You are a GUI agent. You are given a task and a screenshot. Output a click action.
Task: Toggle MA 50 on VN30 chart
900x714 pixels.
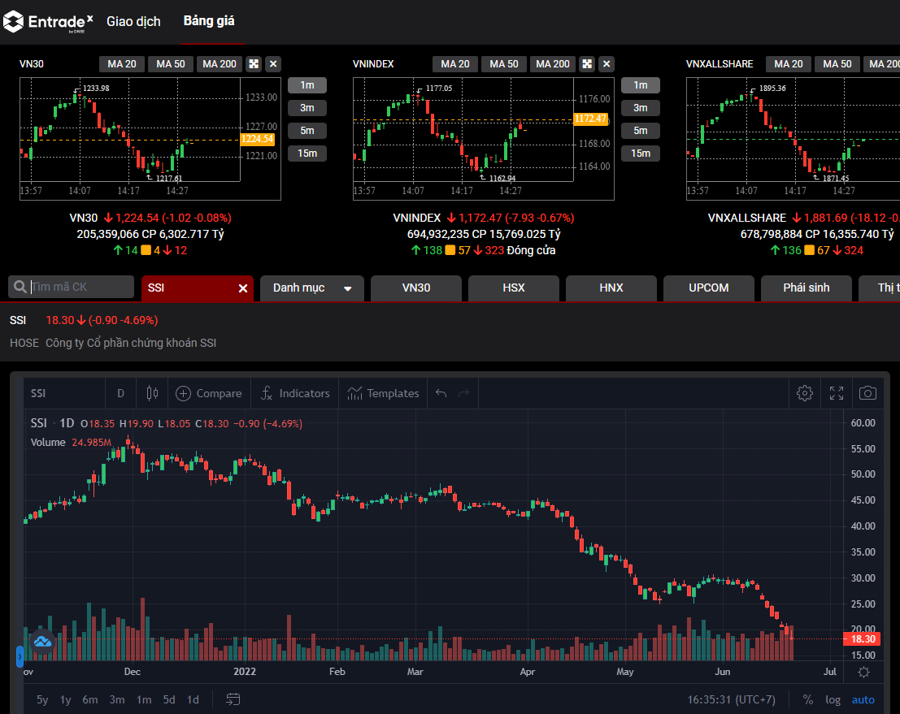171,63
